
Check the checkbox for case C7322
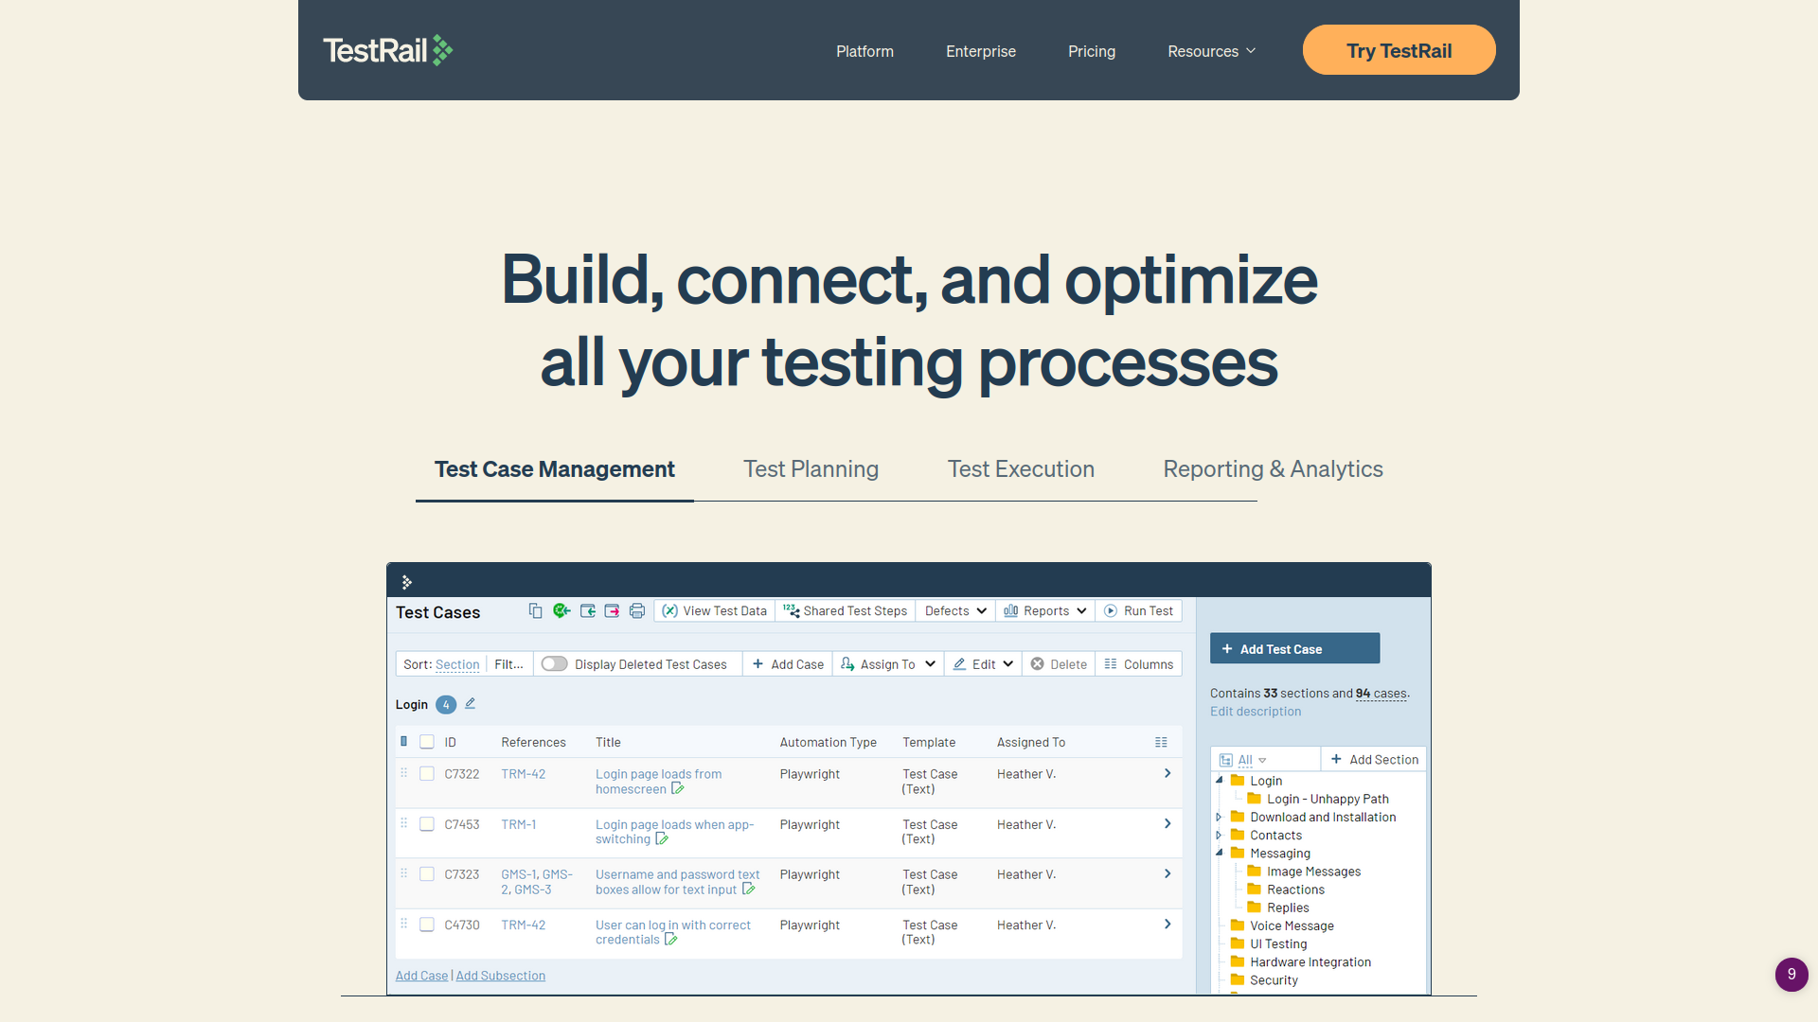tap(427, 773)
